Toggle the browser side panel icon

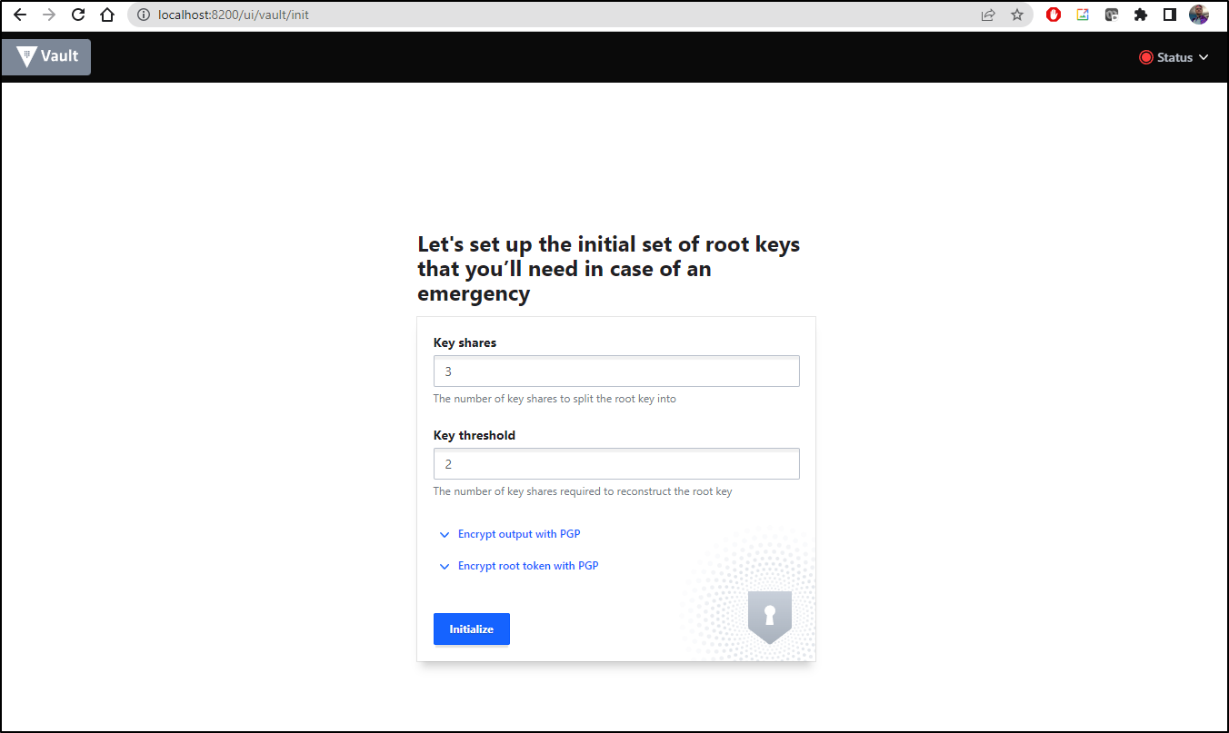(x=1170, y=15)
